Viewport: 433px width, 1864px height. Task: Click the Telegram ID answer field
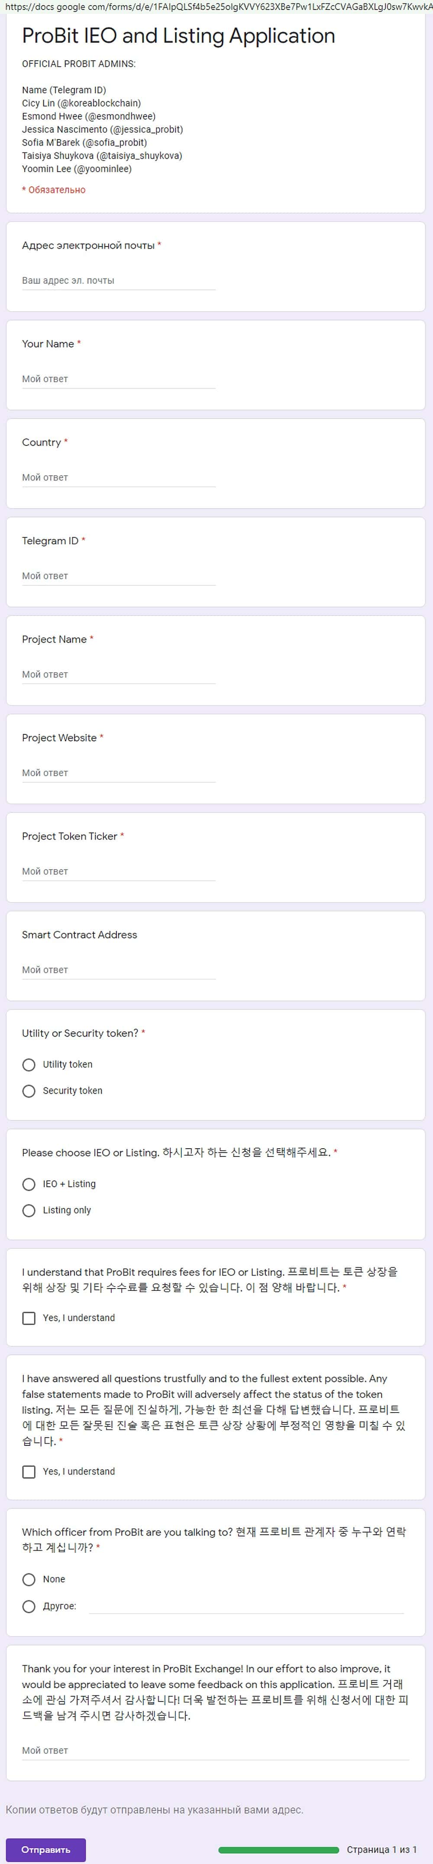(119, 576)
